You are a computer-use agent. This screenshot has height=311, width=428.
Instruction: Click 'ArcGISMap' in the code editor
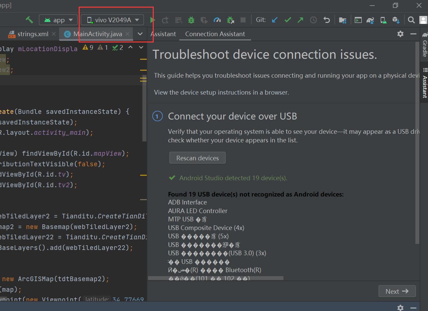[36, 279]
